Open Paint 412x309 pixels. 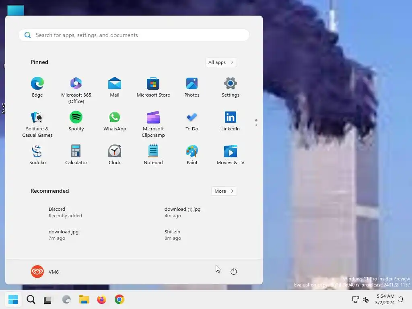[192, 155]
